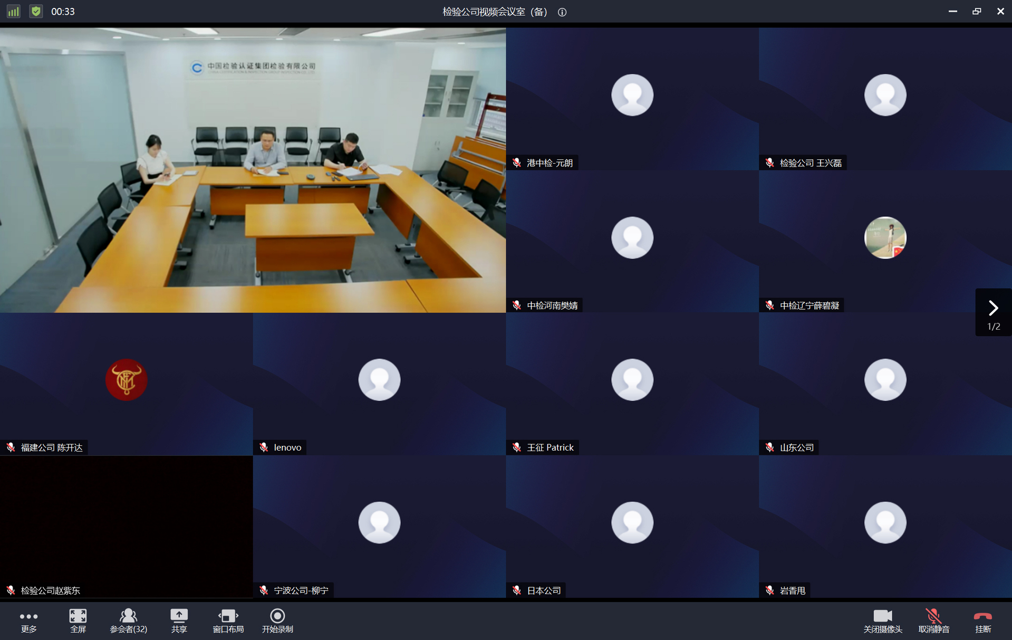
Task: Click muted mic icon for 福建公司 陈开达
Action: pyautogui.click(x=11, y=447)
